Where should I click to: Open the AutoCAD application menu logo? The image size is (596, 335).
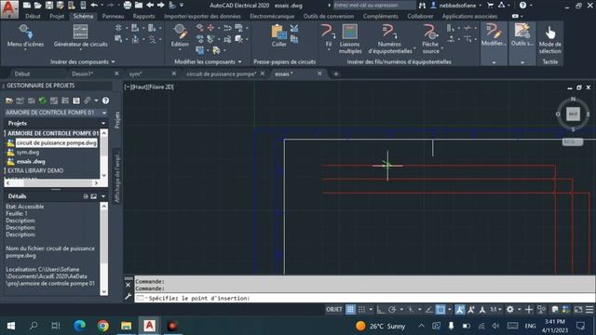(9, 9)
